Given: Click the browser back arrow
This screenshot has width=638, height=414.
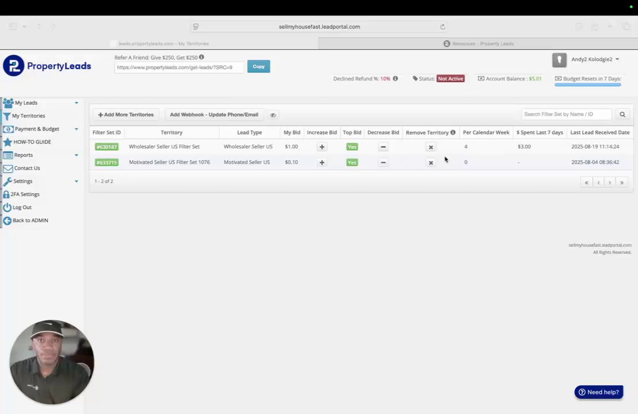Looking at the screenshot, I should pyautogui.click(x=39, y=26).
